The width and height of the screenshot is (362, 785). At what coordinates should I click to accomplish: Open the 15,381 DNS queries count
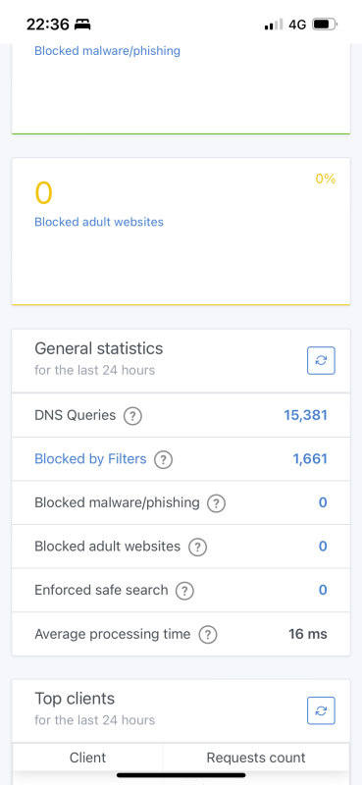(305, 415)
